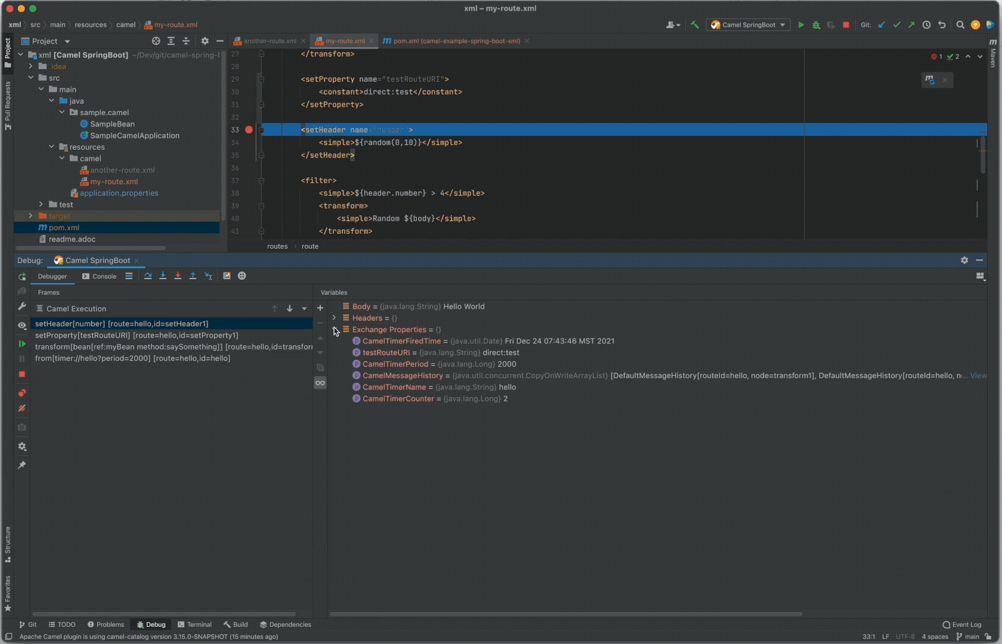Select SampleBean in the project tree
This screenshot has width=1002, height=644.
[x=112, y=124]
